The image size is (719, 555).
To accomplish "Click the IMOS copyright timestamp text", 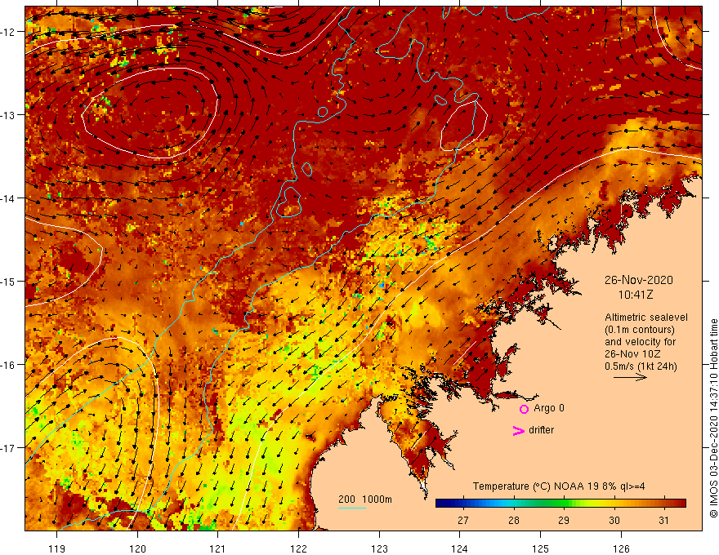I will (713, 418).
